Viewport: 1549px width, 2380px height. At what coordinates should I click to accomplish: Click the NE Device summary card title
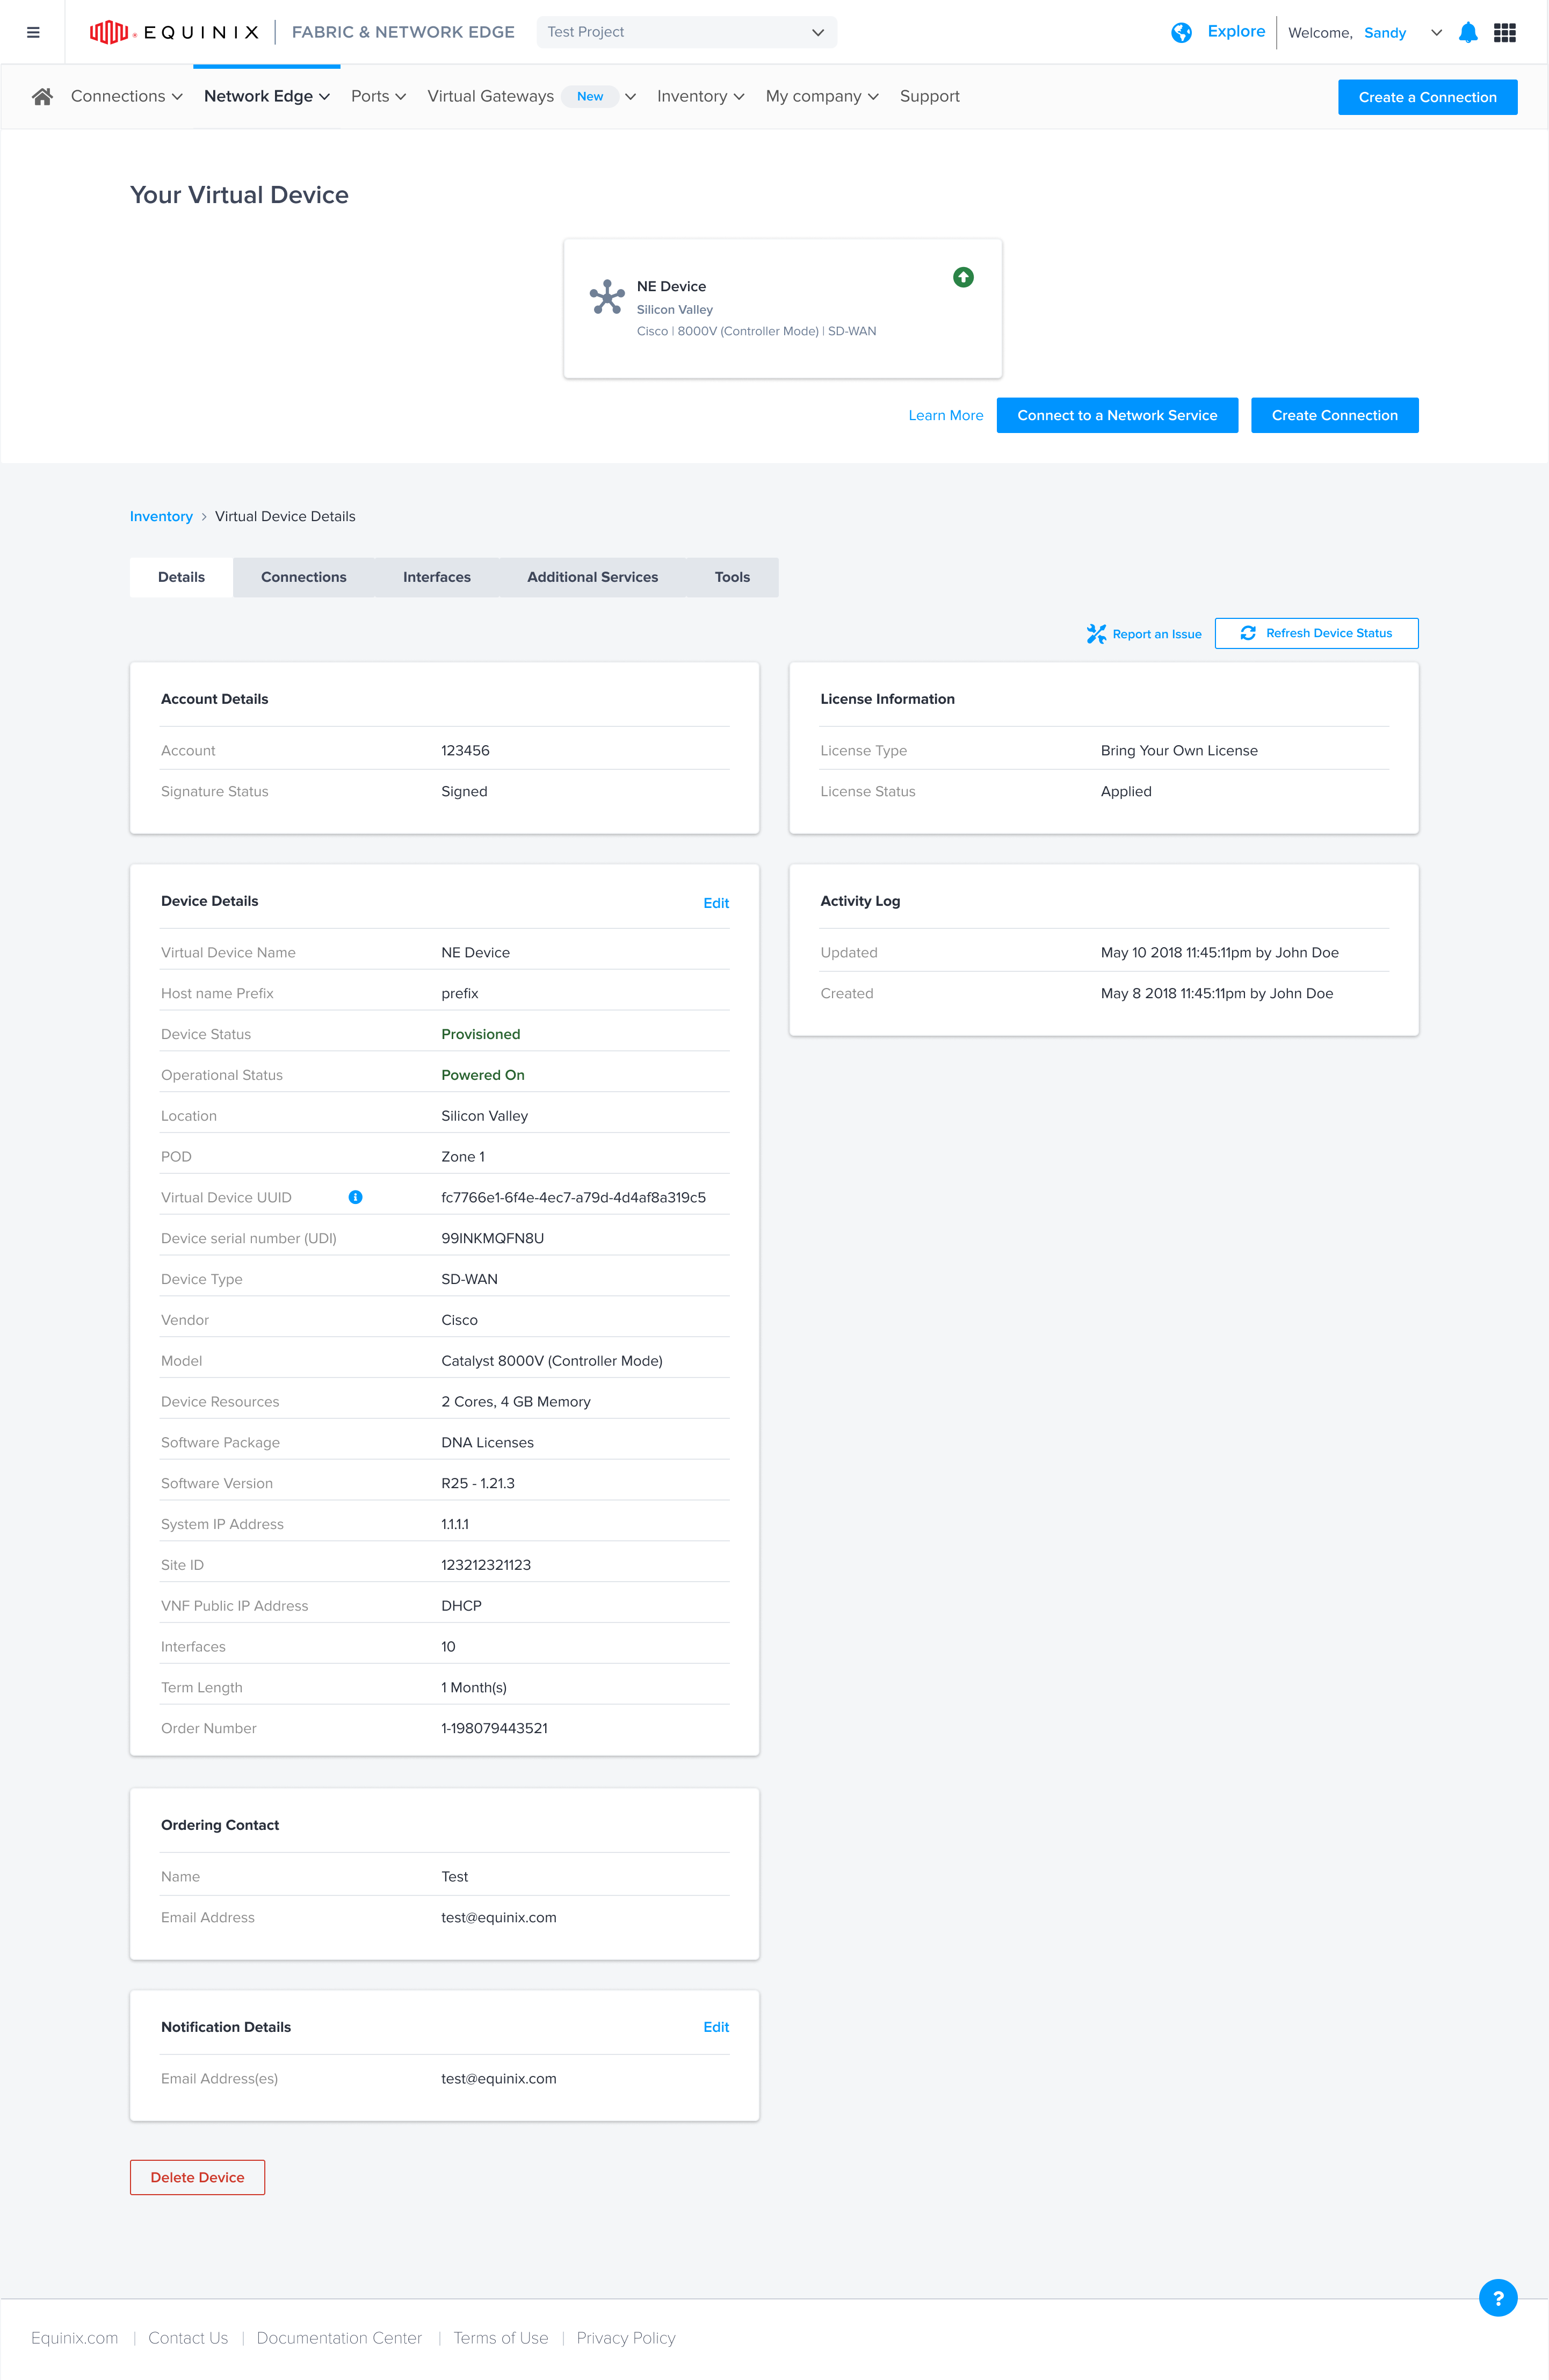coord(671,286)
